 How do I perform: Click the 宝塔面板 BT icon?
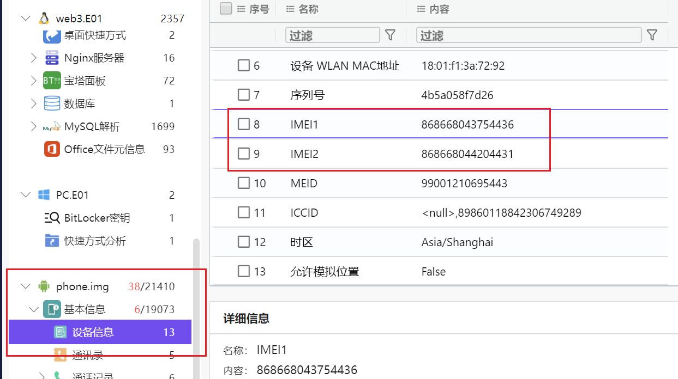(x=52, y=81)
